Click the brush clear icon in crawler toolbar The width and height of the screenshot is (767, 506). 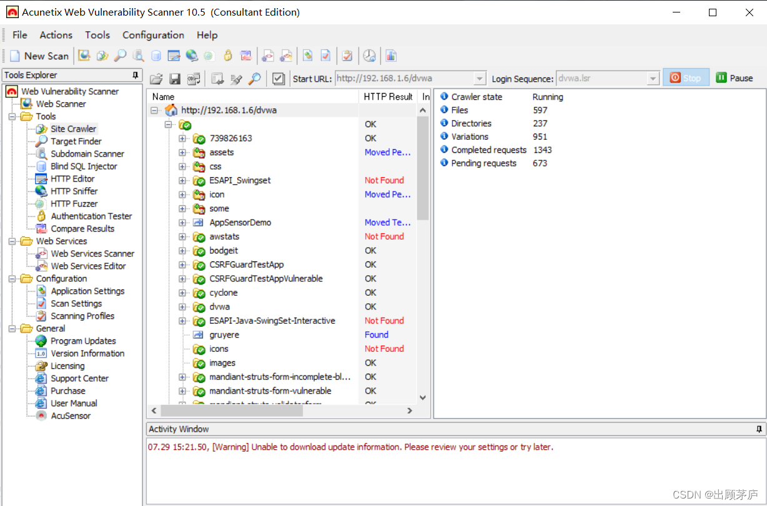tap(236, 79)
